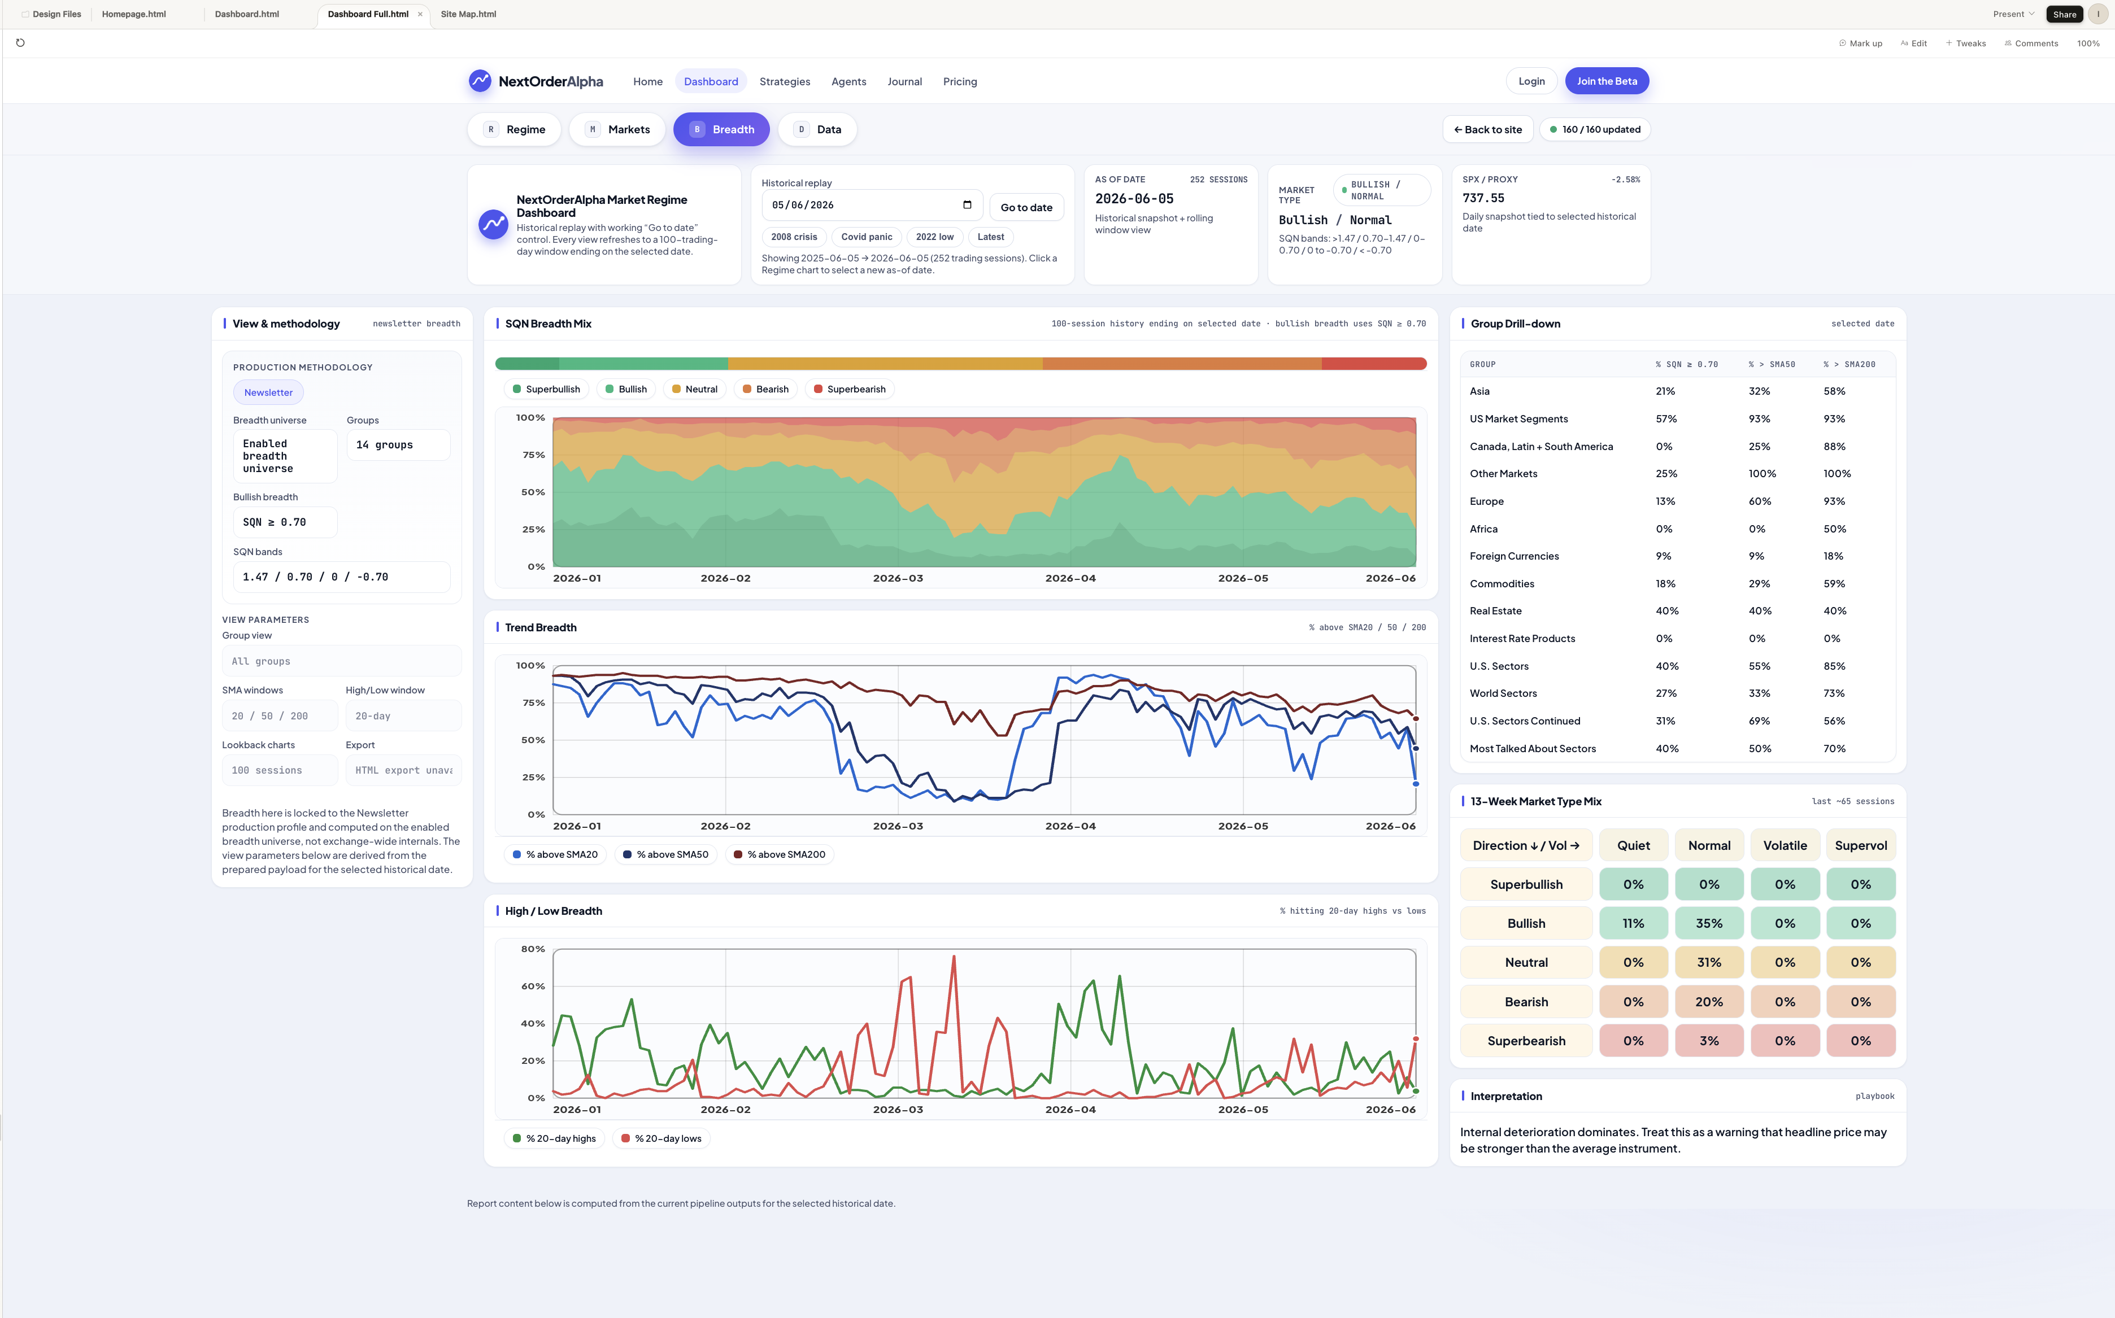The height and width of the screenshot is (1318, 2115).
Task: Open Design Files folder
Action: click(51, 14)
